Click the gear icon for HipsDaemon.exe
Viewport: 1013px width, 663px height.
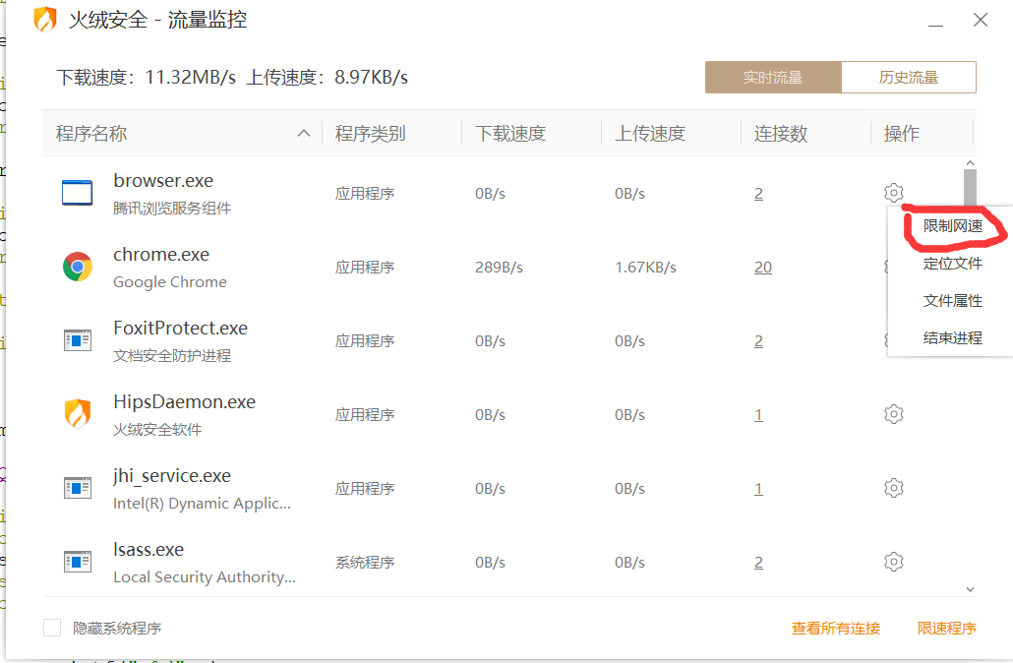click(894, 413)
